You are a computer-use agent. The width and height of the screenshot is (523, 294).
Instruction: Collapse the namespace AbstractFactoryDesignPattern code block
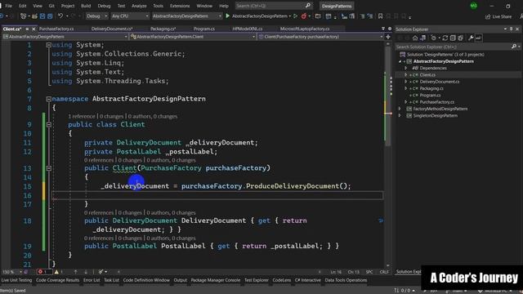point(49,99)
